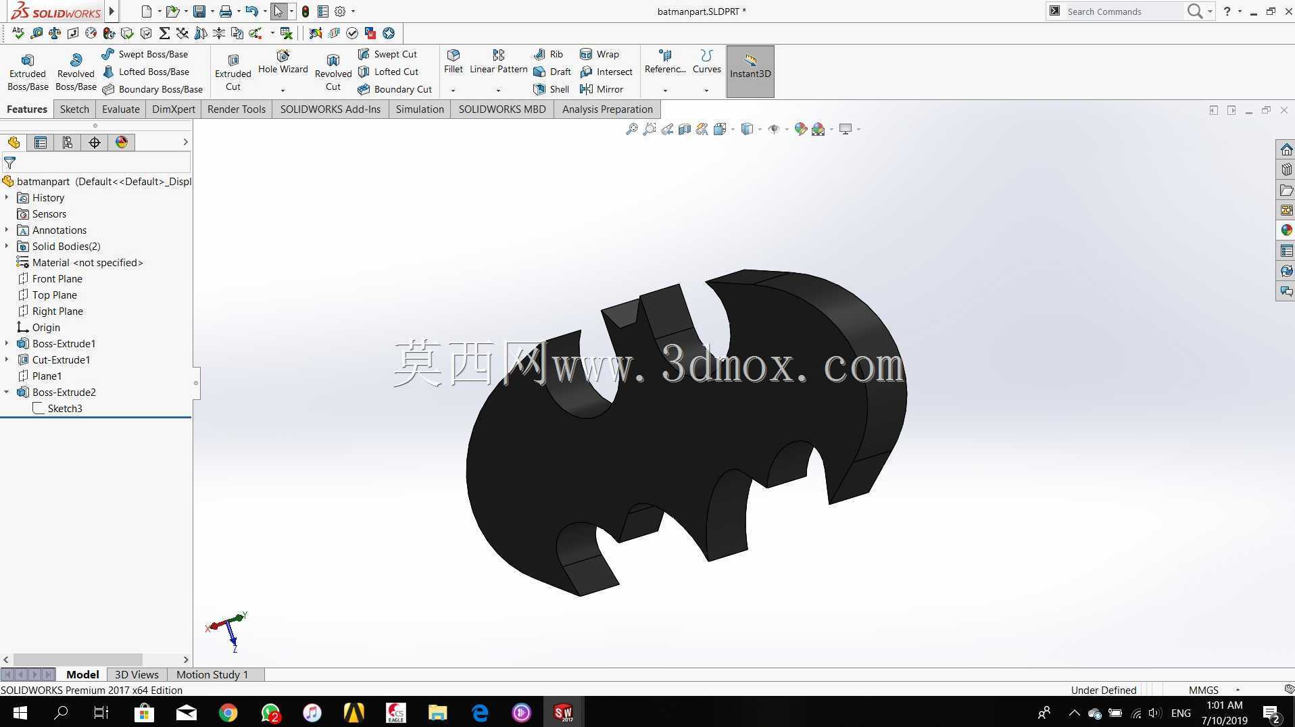Select the Revolved Cut tool
Viewport: 1295px width, 727px height.
coord(333,72)
